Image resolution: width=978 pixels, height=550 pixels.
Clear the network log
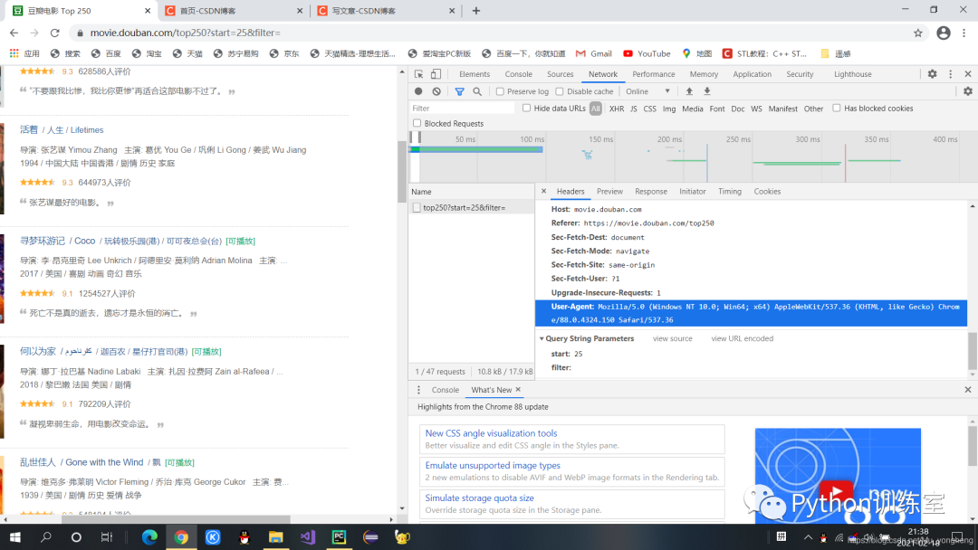coord(436,91)
